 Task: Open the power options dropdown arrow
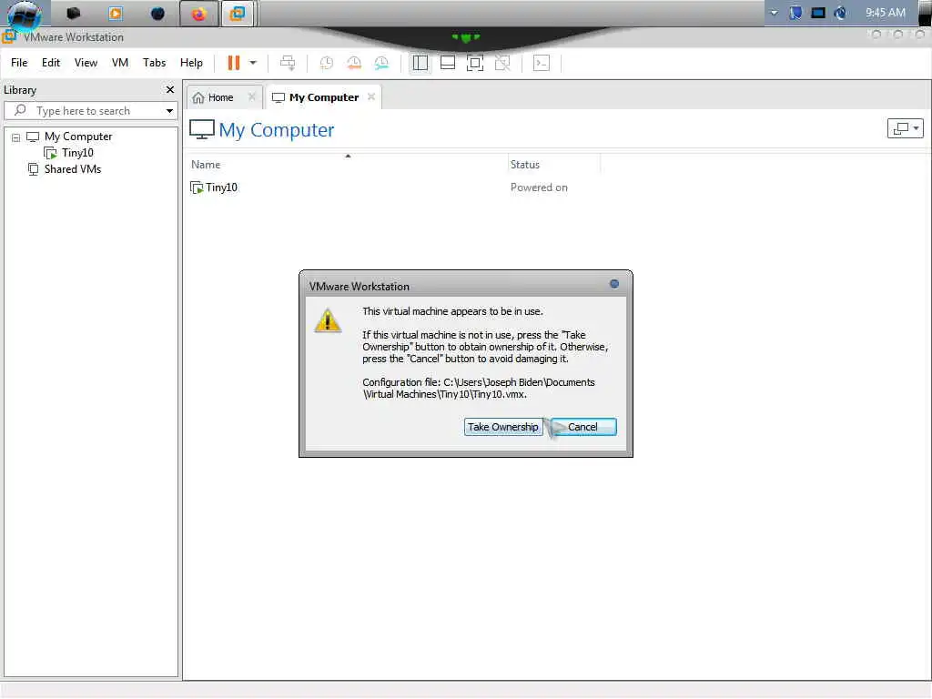point(253,63)
